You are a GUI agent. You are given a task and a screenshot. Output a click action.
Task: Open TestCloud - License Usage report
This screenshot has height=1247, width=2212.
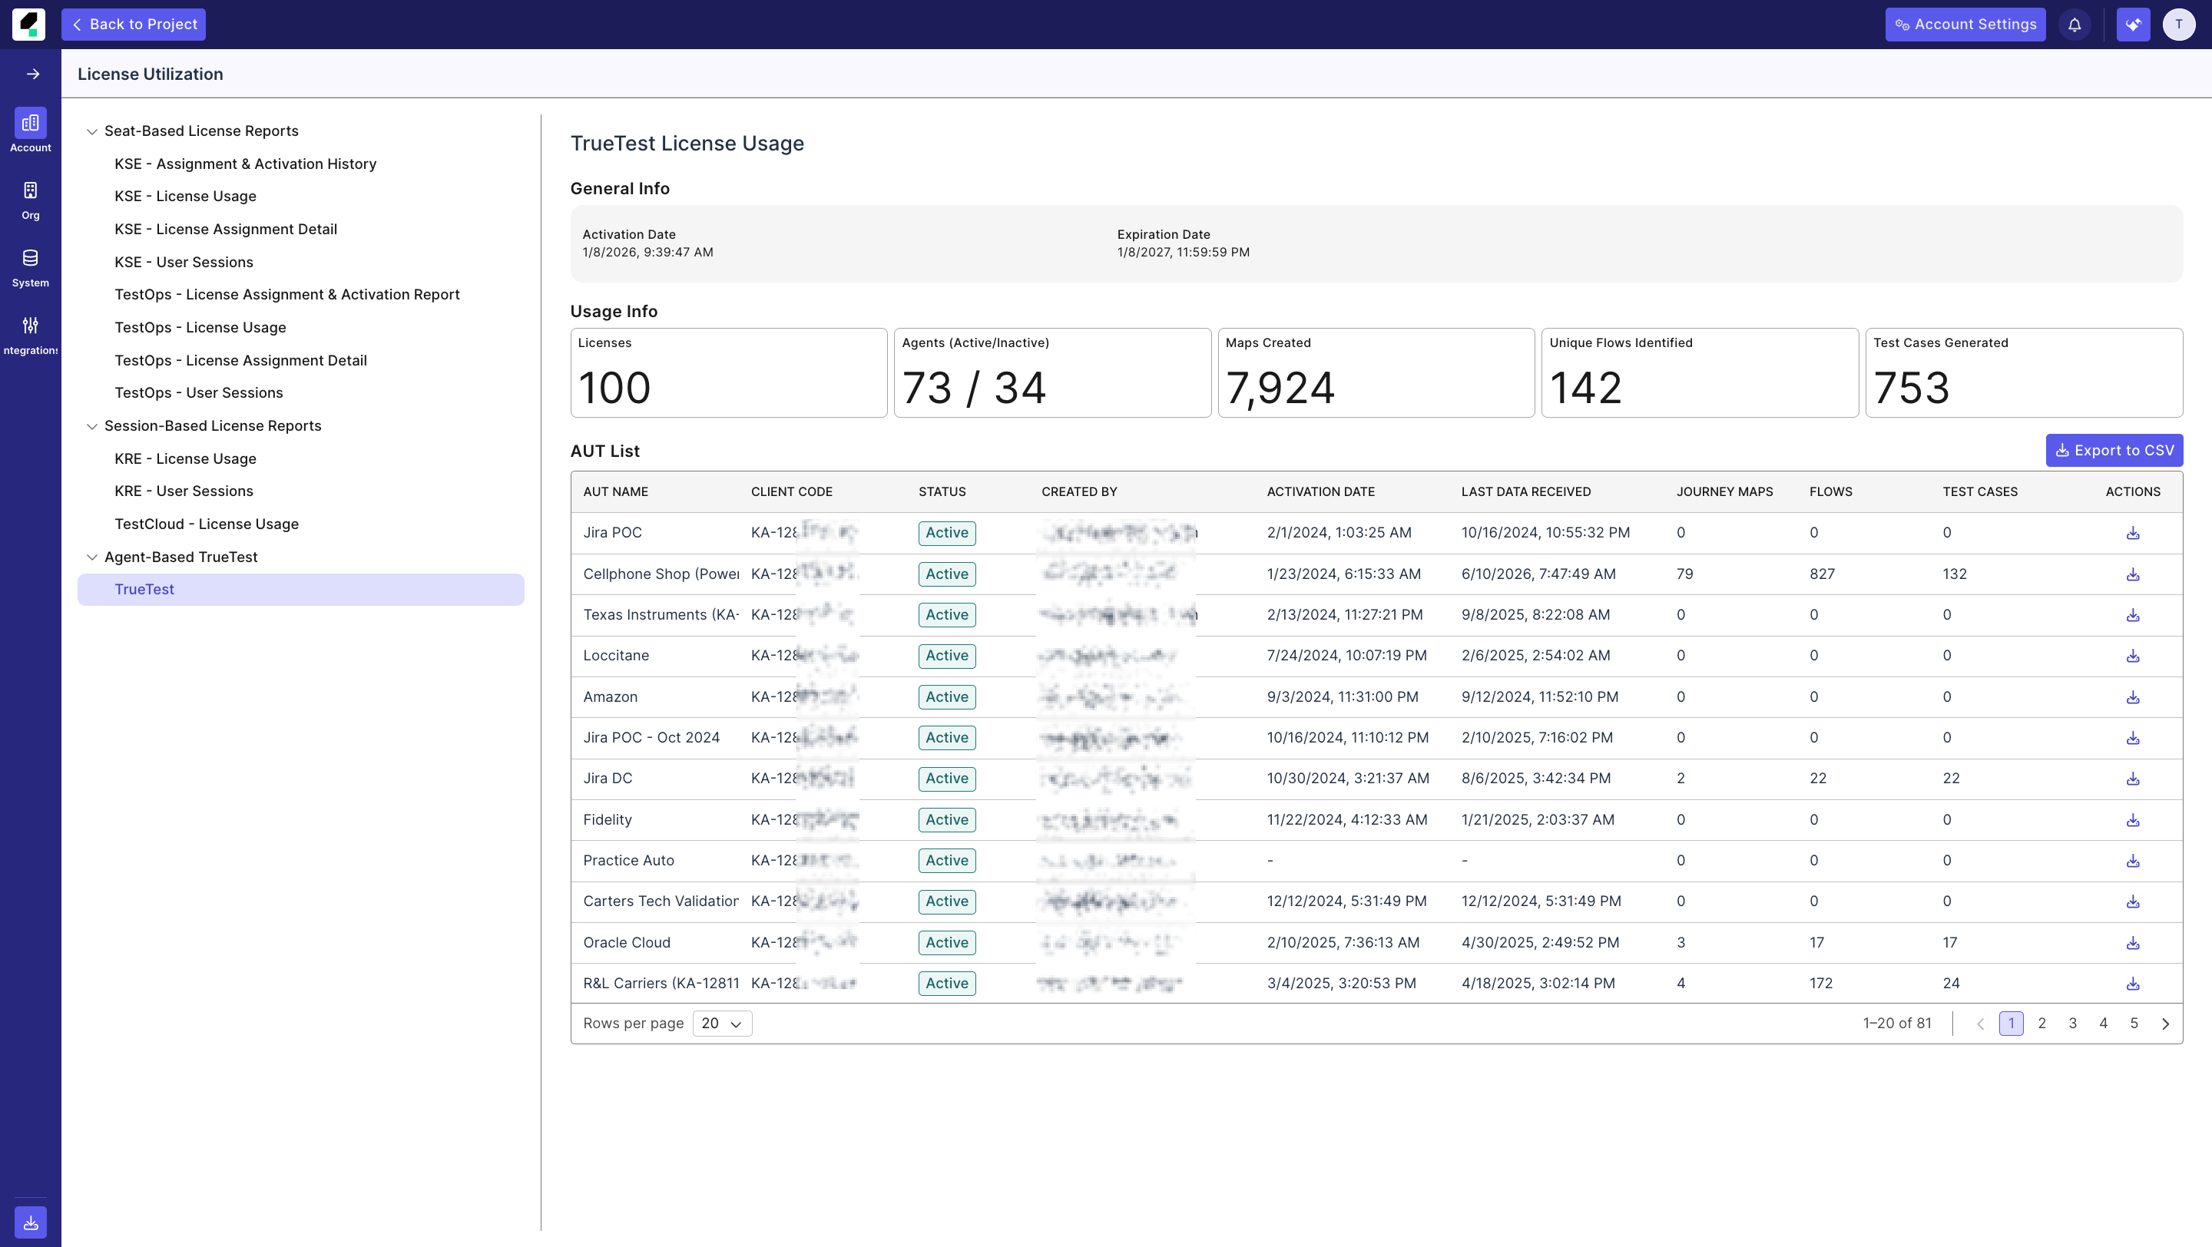tap(206, 524)
